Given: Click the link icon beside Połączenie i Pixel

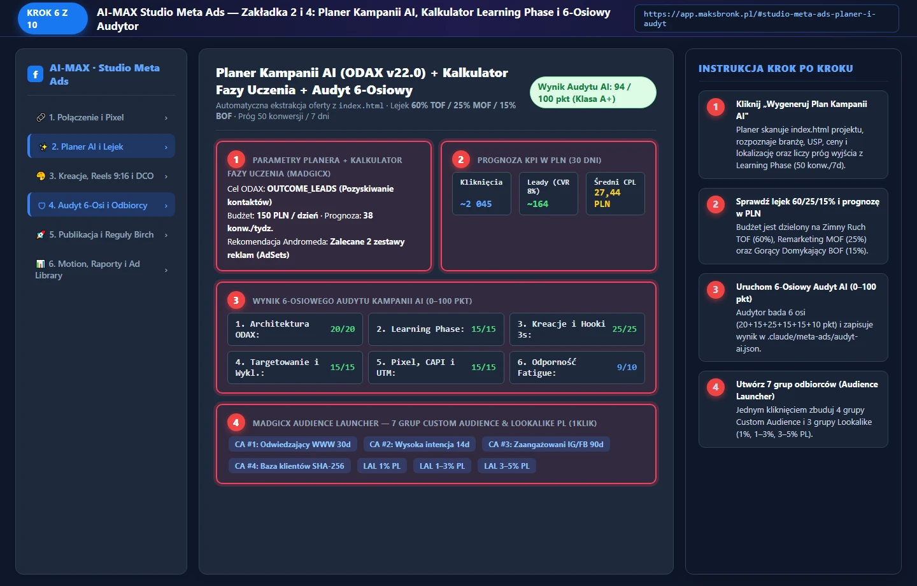Looking at the screenshot, I should pos(41,117).
